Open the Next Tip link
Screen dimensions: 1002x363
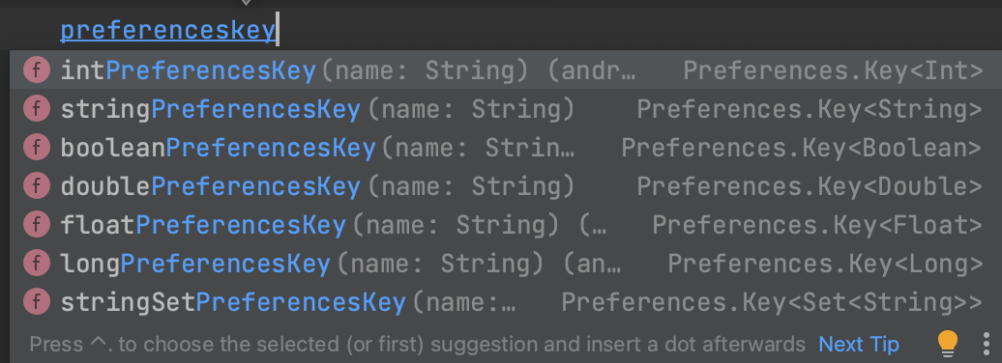pos(858,345)
